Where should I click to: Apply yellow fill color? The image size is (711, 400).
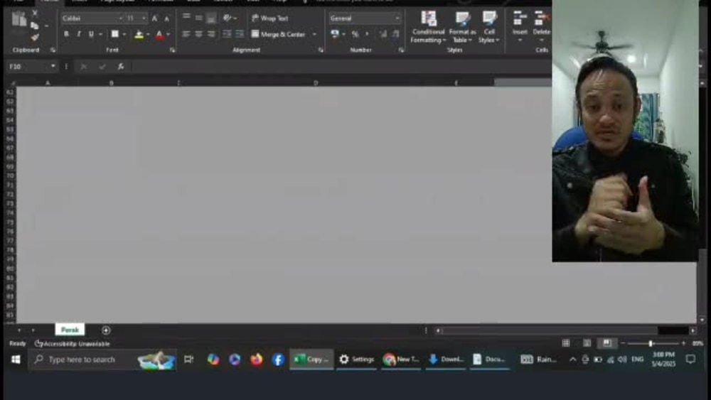click(x=139, y=34)
